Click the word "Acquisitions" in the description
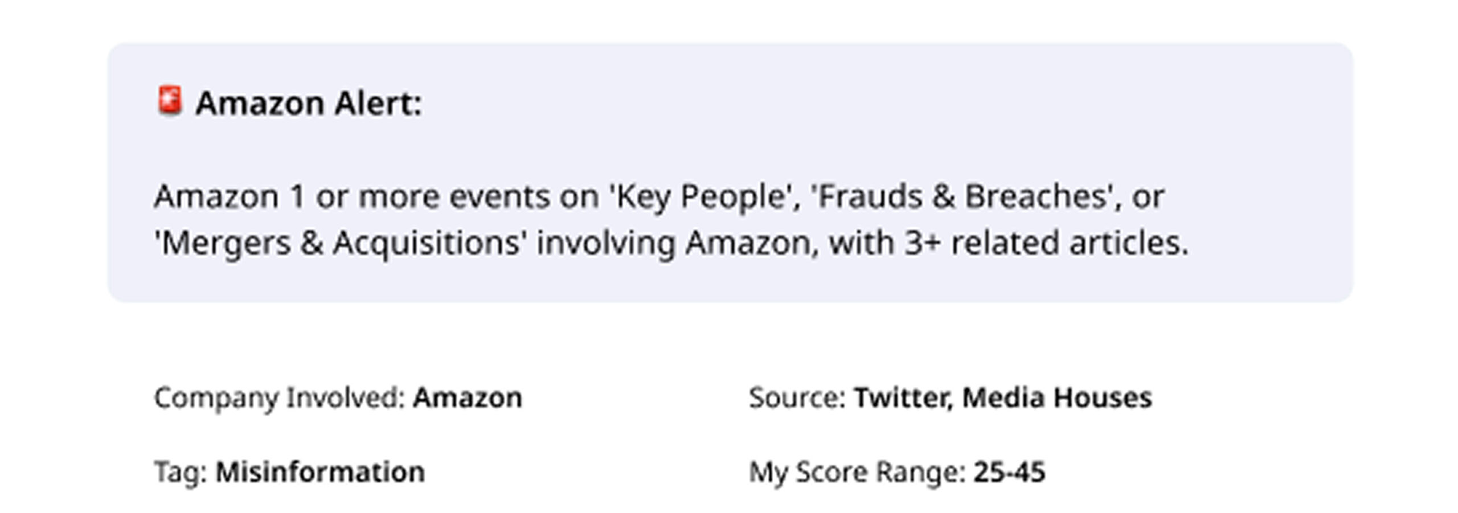 [x=427, y=243]
